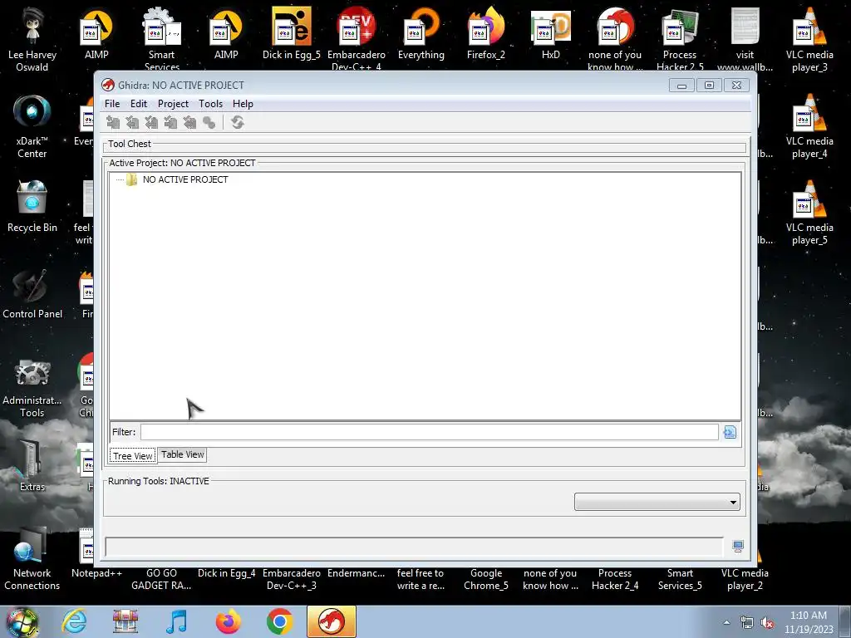
Task: Select Embarcadero Dev-C++_4 desktop shortcut
Action: [x=357, y=39]
